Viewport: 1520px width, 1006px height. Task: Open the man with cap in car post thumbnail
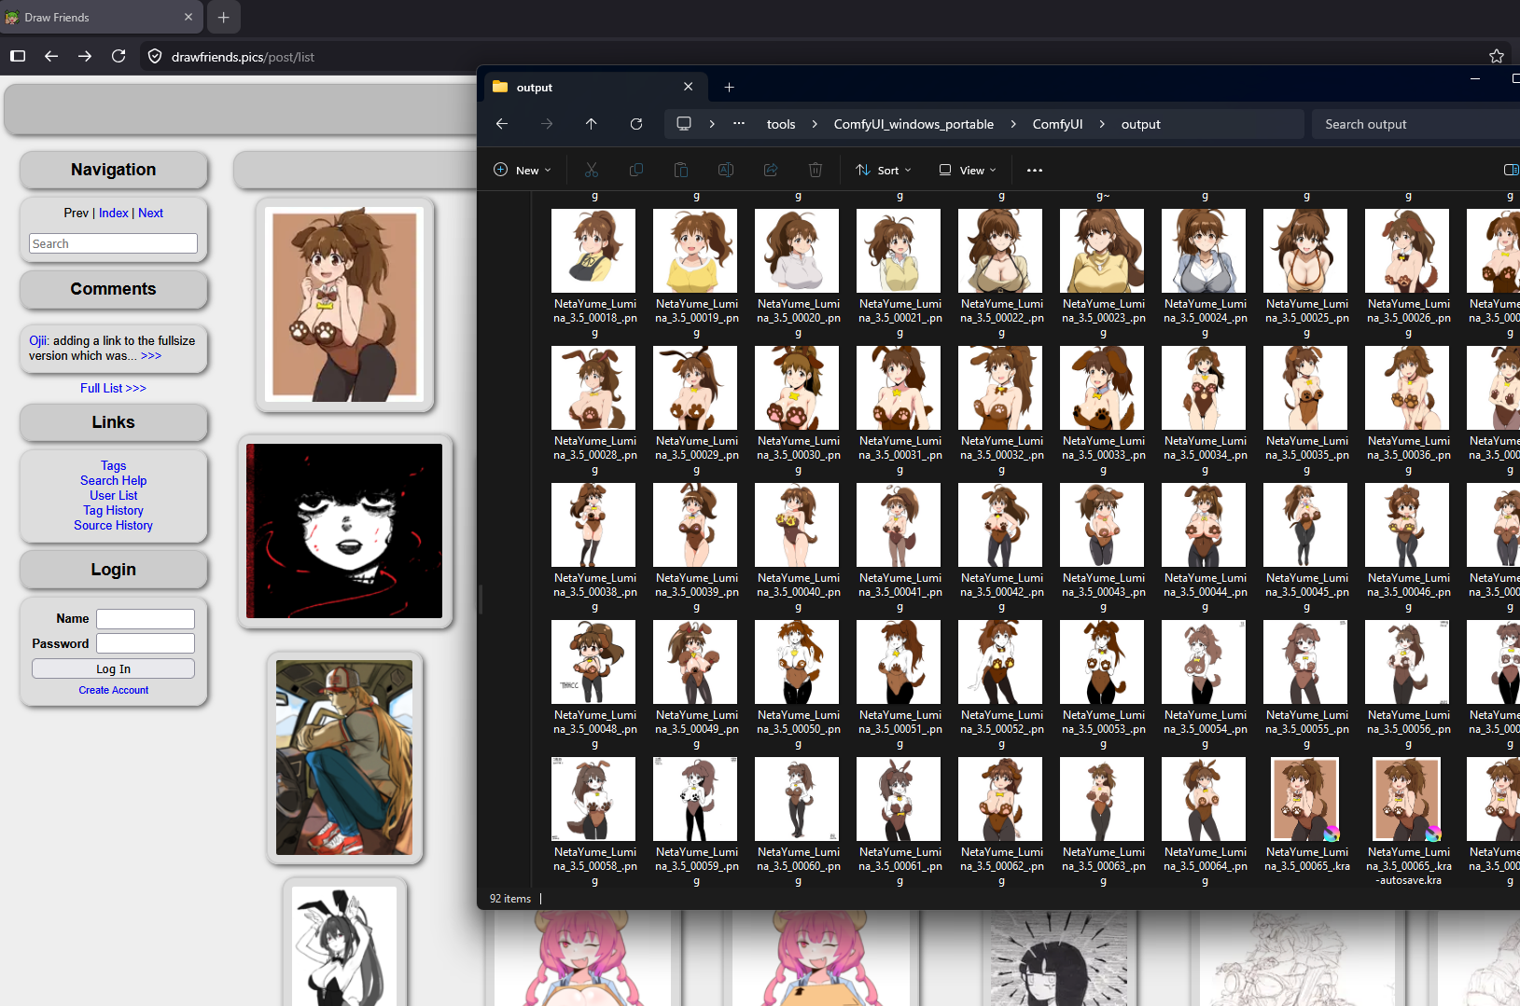[344, 758]
